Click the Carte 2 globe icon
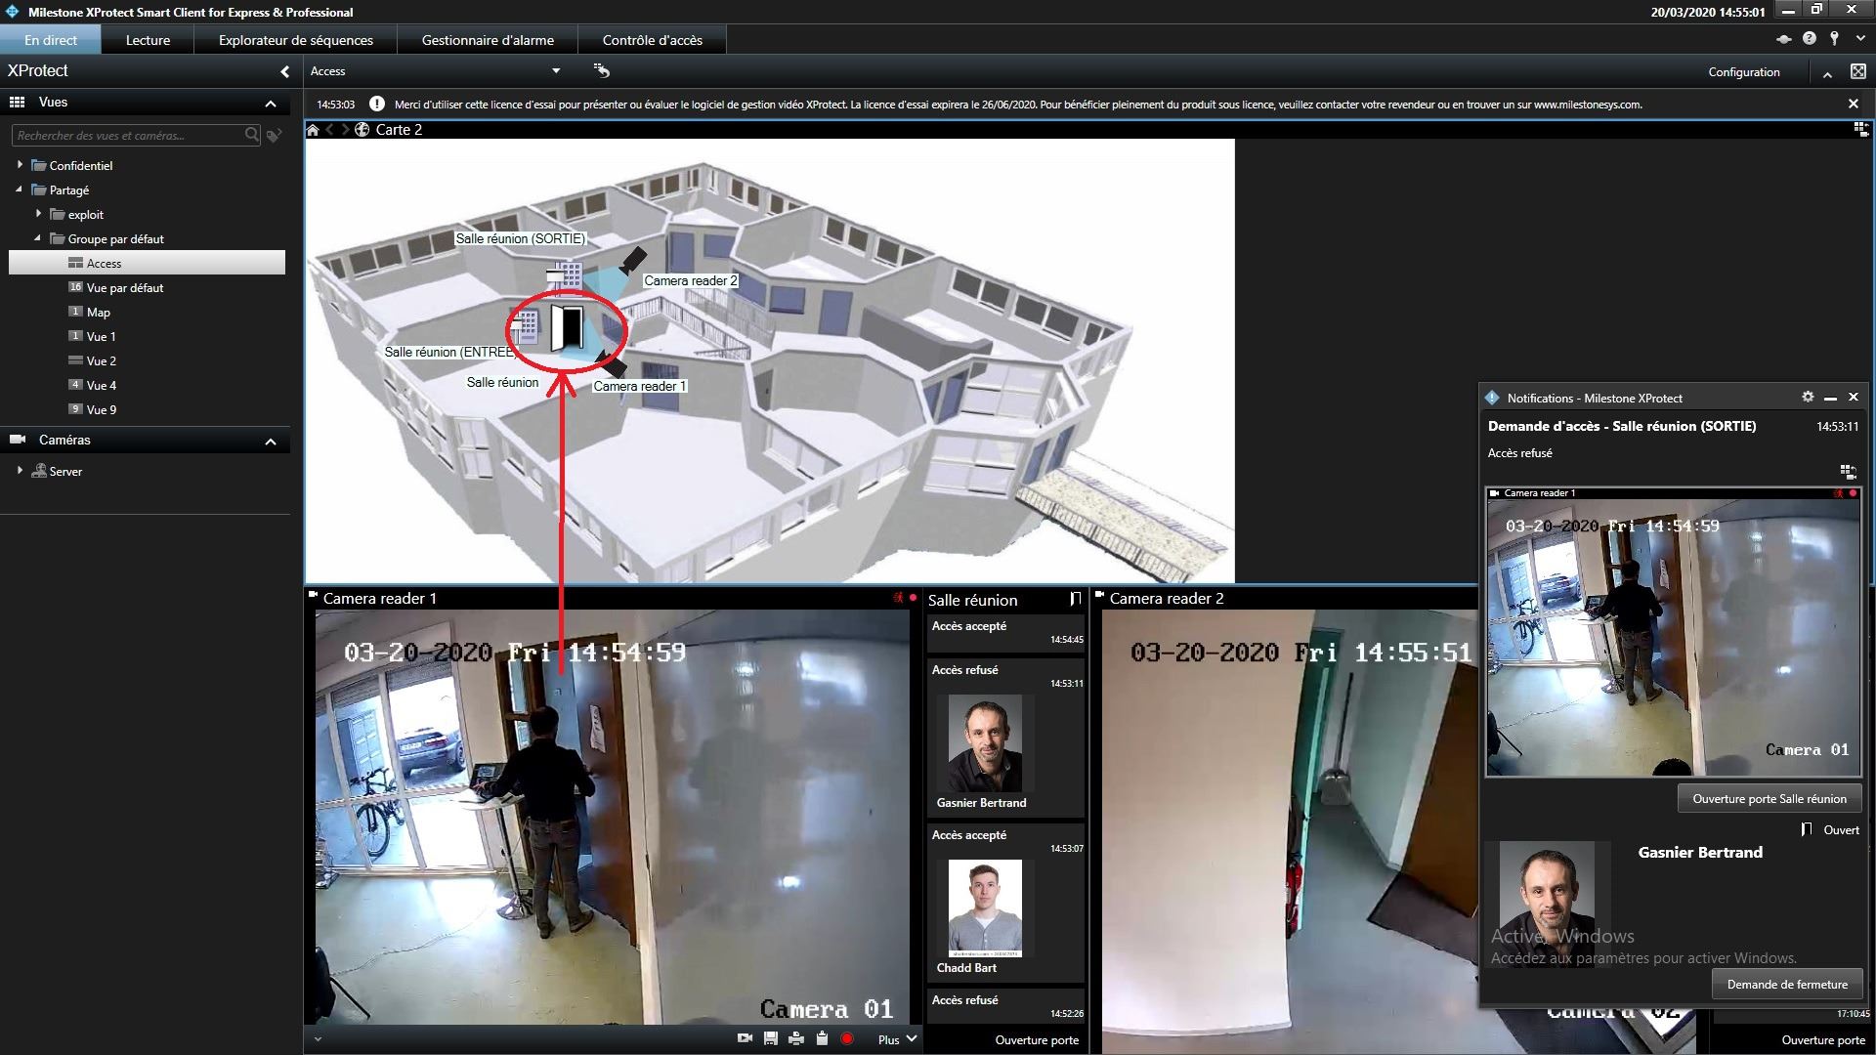The height and width of the screenshot is (1055, 1876). click(362, 130)
